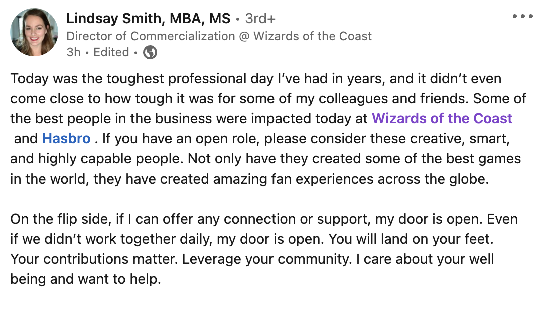Screen dimensions: 545x331
Task: Click the text 'being and want to help.'
Action: [x=85, y=279]
